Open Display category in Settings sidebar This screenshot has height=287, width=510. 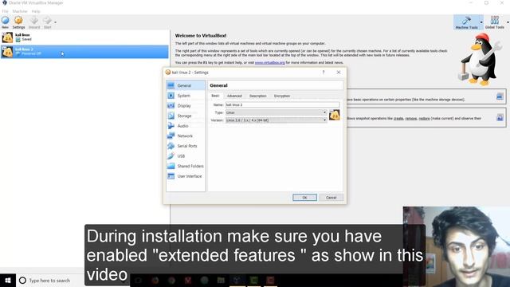(x=186, y=105)
